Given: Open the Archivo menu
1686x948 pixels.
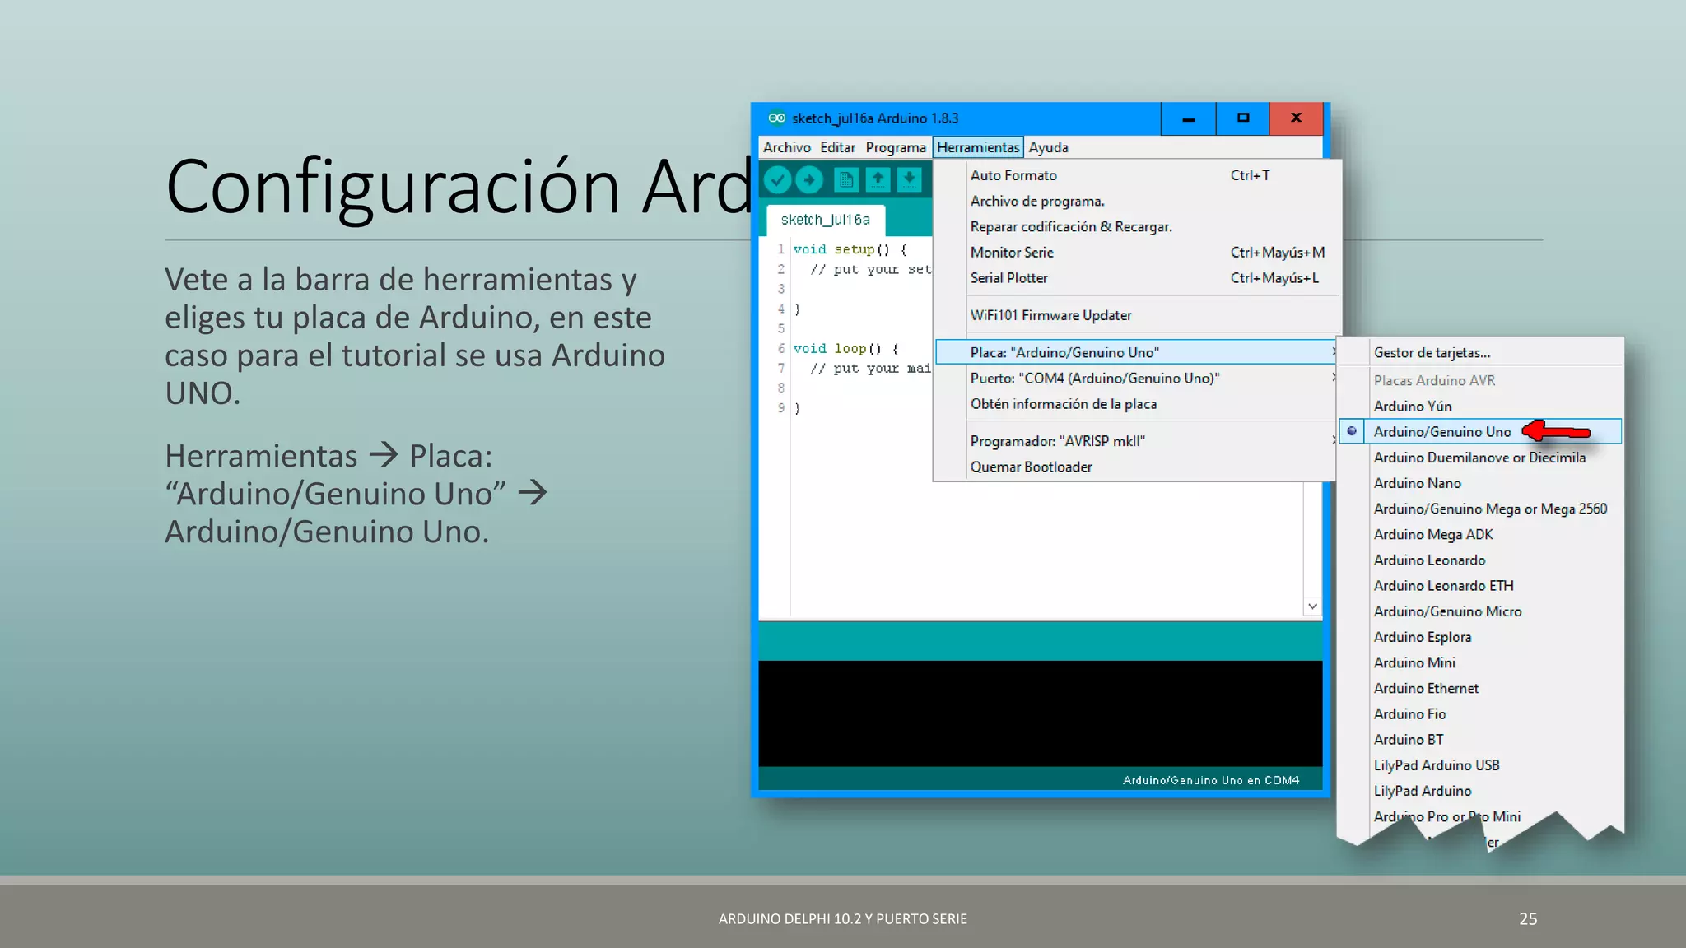Looking at the screenshot, I should click(786, 147).
